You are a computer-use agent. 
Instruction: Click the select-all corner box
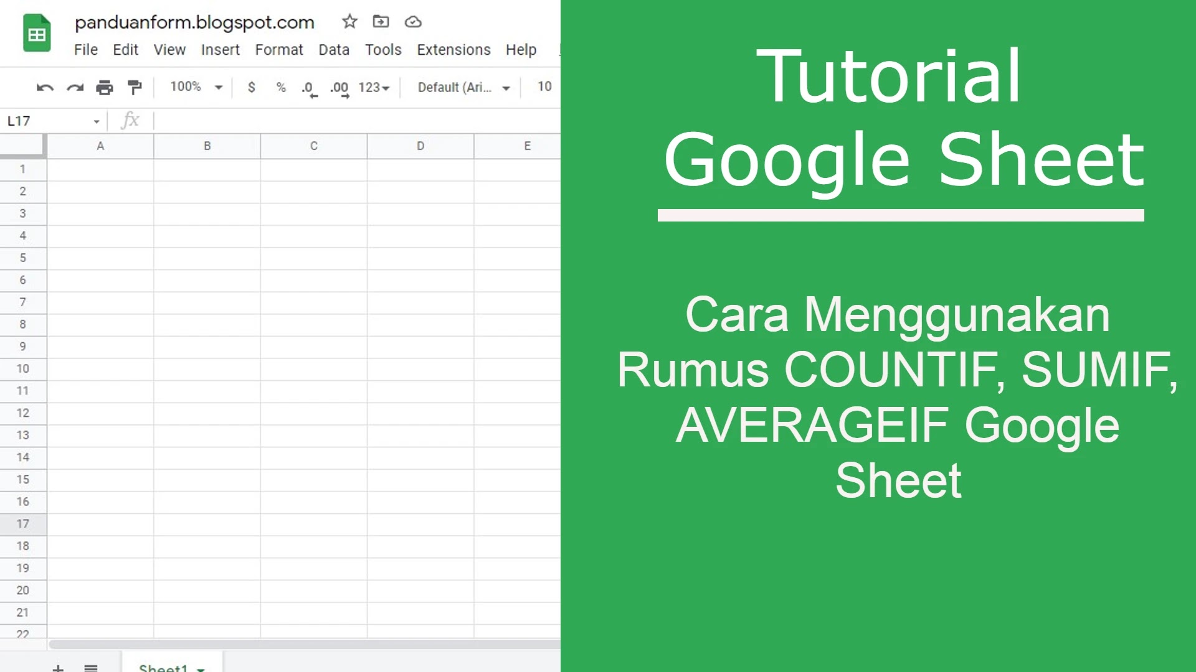[x=23, y=145]
